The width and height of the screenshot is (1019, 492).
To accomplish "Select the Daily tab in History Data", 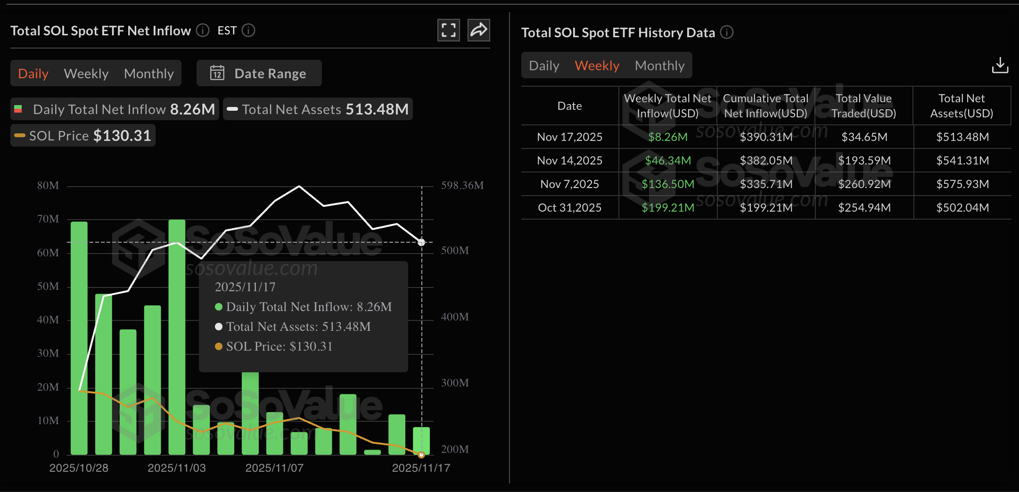I will [x=544, y=65].
